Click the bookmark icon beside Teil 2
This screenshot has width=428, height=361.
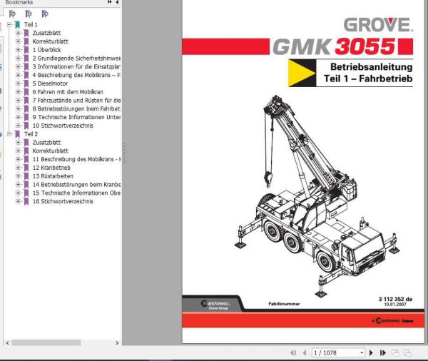[18, 134]
